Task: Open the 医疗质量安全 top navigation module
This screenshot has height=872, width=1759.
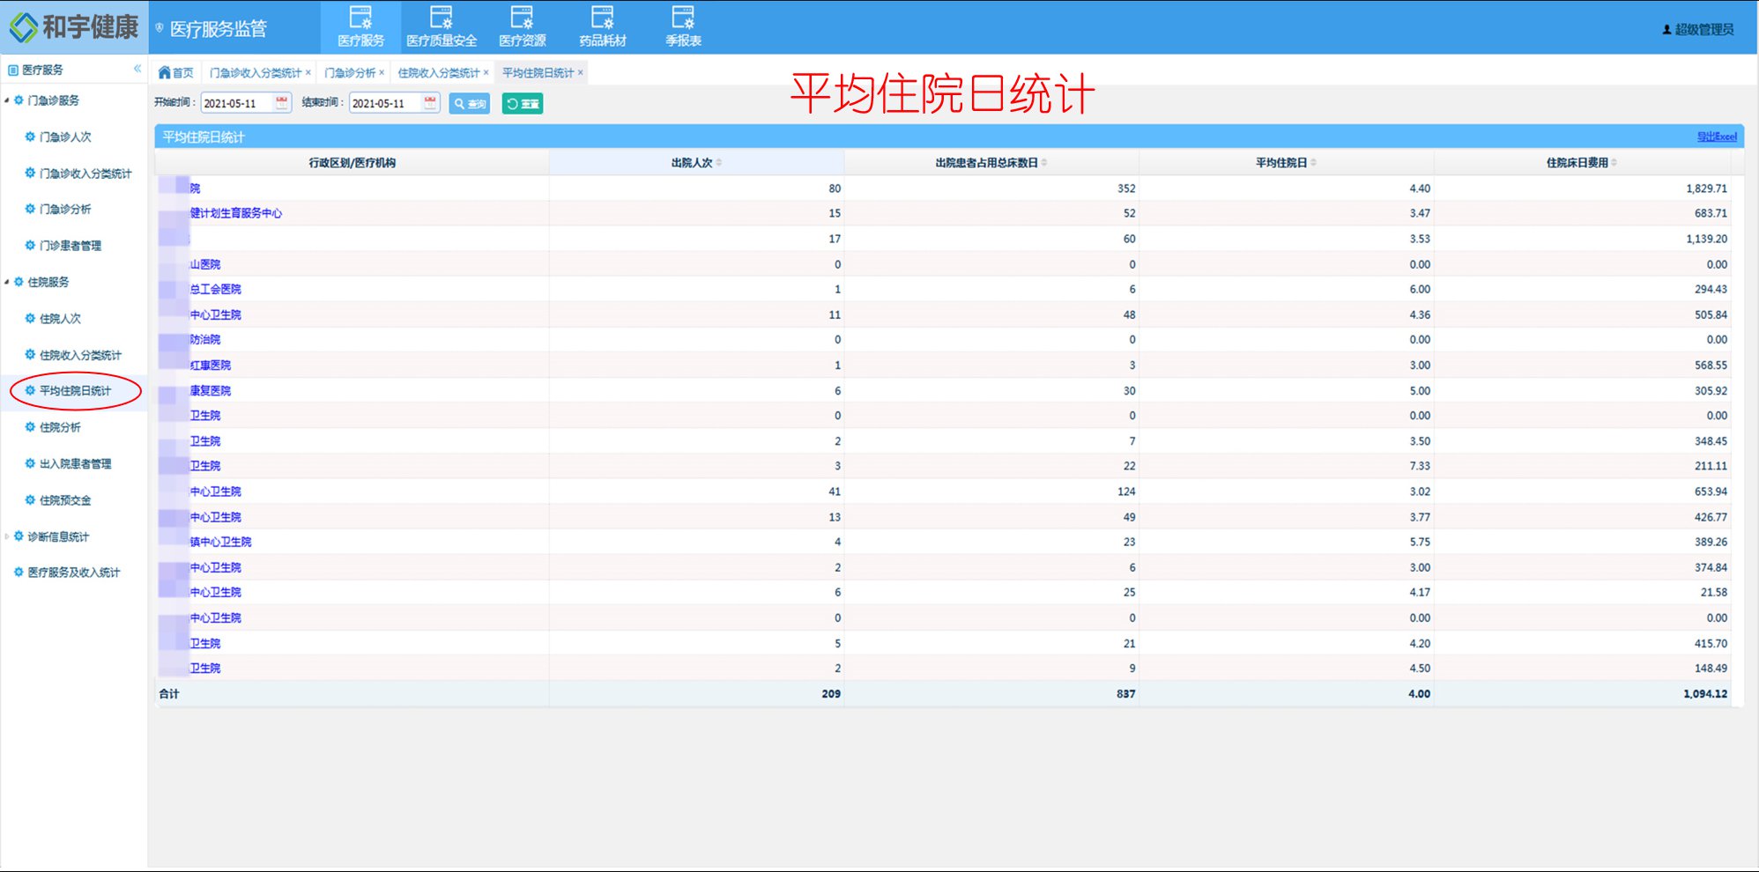Action: pyautogui.click(x=441, y=26)
